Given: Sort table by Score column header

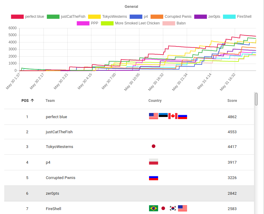Looking at the screenshot, I should click(232, 101).
